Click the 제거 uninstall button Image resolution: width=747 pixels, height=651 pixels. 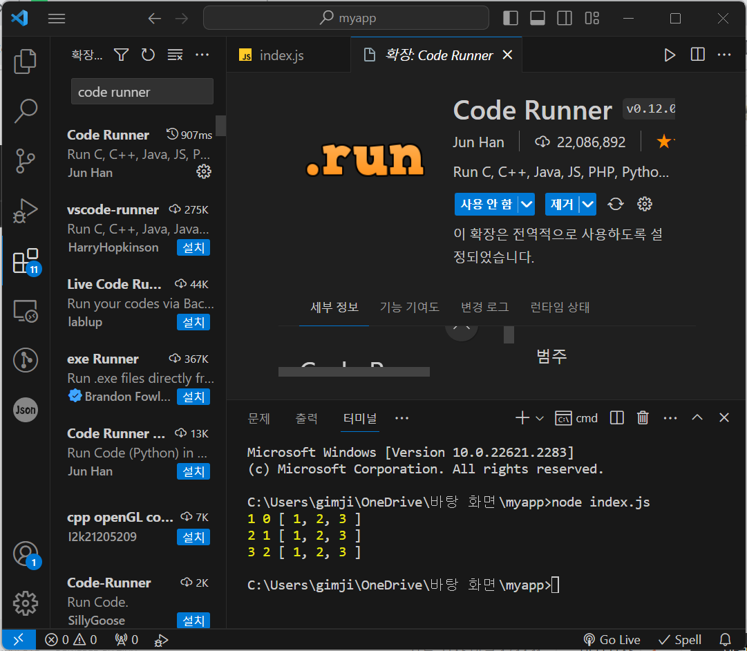coord(562,205)
